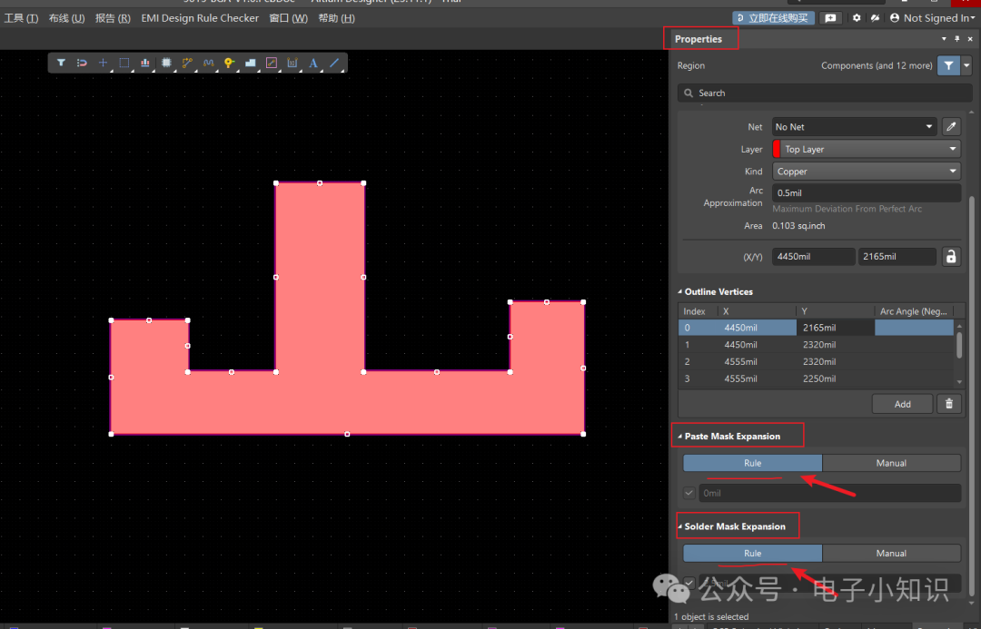
Task: Click the Y coordinate 2165mil field
Action: [897, 256]
